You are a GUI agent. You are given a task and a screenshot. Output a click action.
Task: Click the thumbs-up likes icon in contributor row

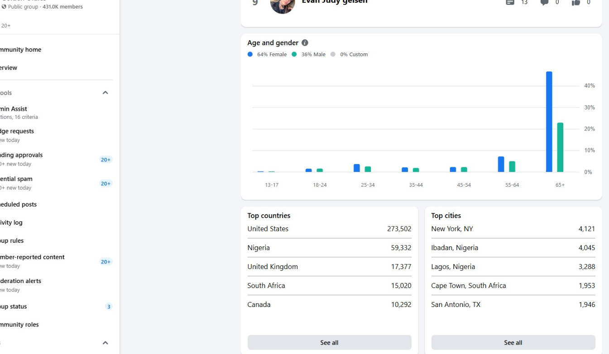click(x=575, y=2)
